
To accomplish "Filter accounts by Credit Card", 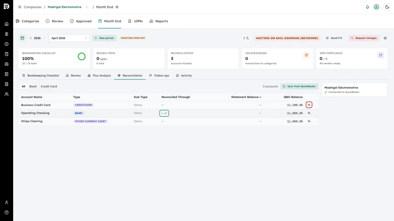I will 49,86.
